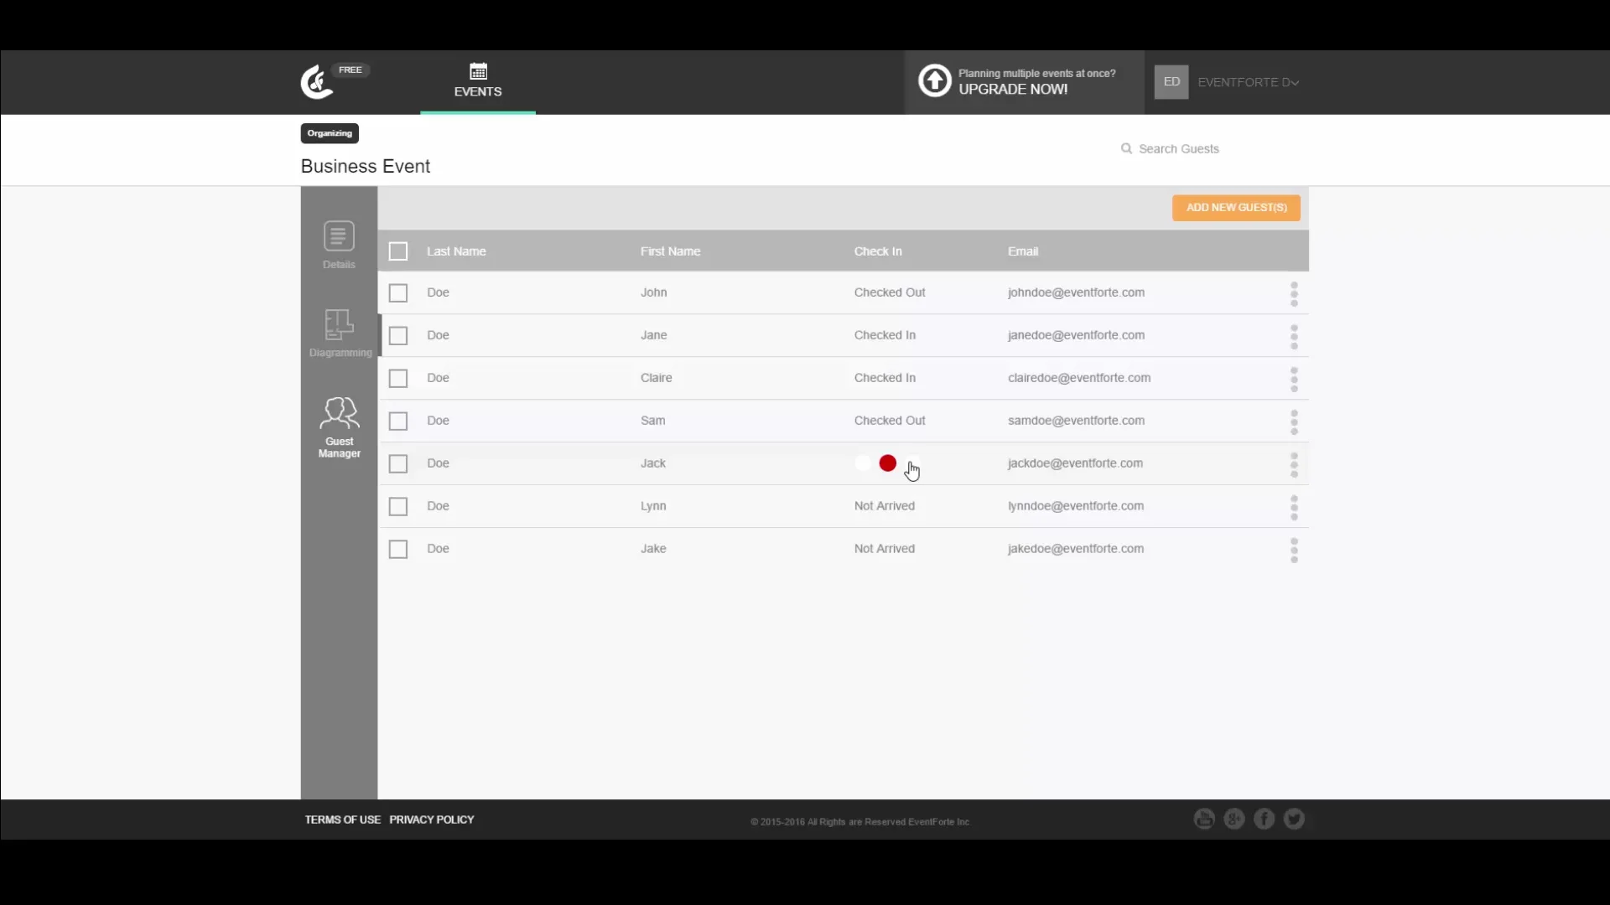Expand the EVENTFORTE D account dropdown
The width and height of the screenshot is (1610, 905).
1248,82
